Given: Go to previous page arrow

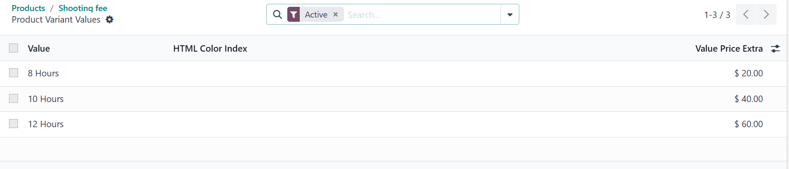Looking at the screenshot, I should pyautogui.click(x=746, y=15).
